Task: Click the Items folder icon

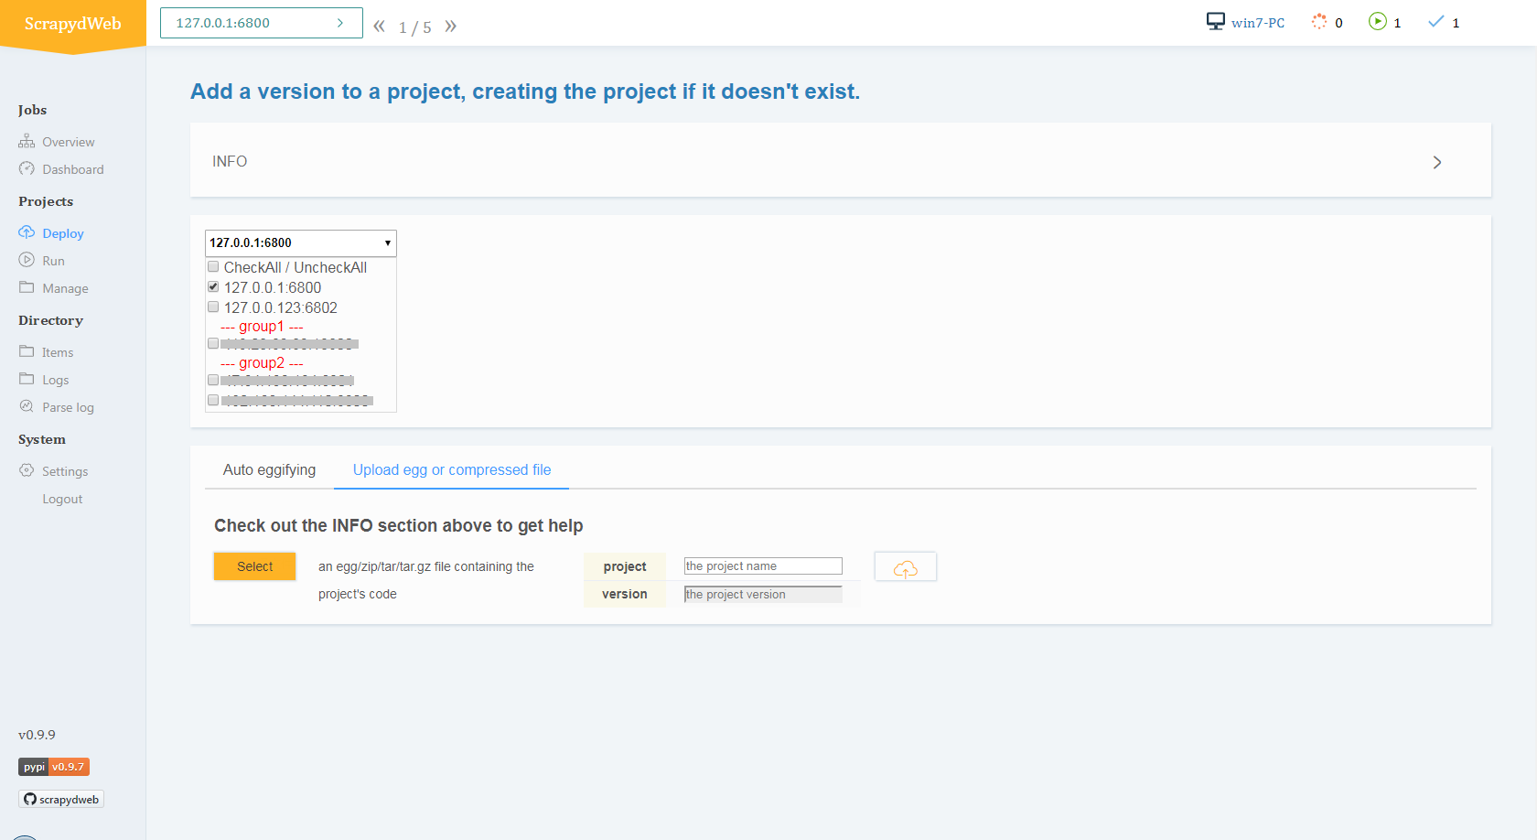Action: pyautogui.click(x=27, y=351)
